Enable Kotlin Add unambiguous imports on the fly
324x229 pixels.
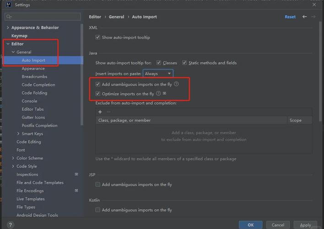click(98, 210)
